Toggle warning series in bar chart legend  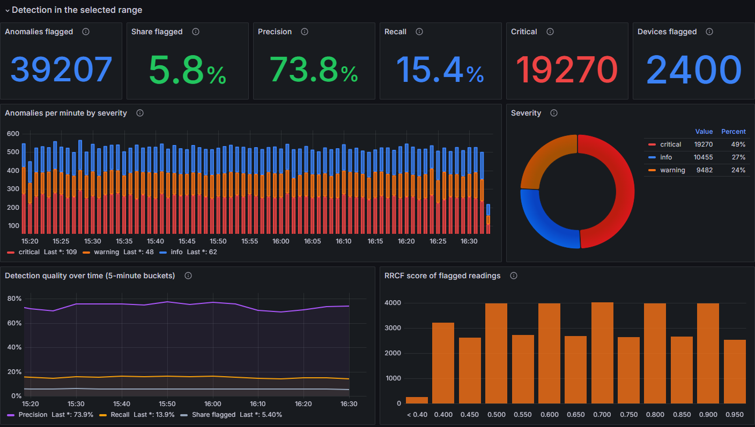click(106, 252)
